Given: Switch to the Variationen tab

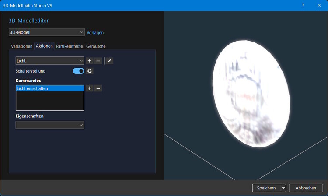Looking at the screenshot, I should tap(22, 46).
